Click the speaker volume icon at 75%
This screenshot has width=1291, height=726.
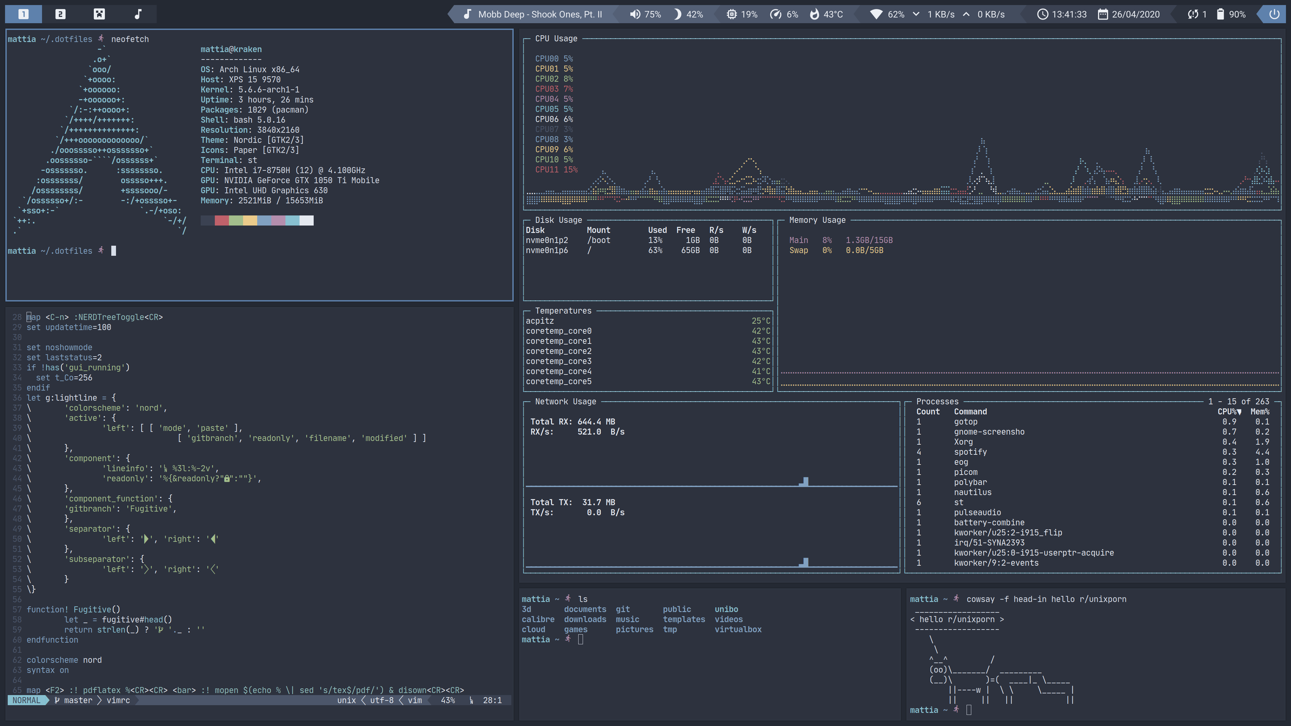click(635, 14)
